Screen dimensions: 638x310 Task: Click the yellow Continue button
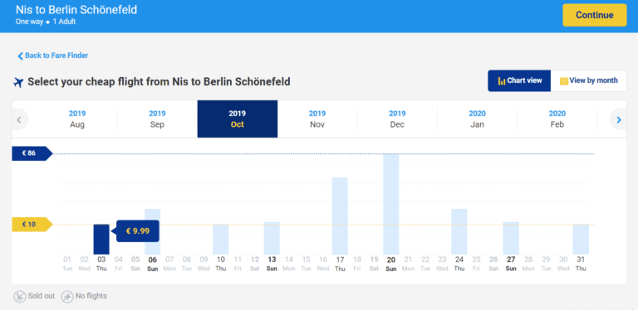(x=595, y=16)
